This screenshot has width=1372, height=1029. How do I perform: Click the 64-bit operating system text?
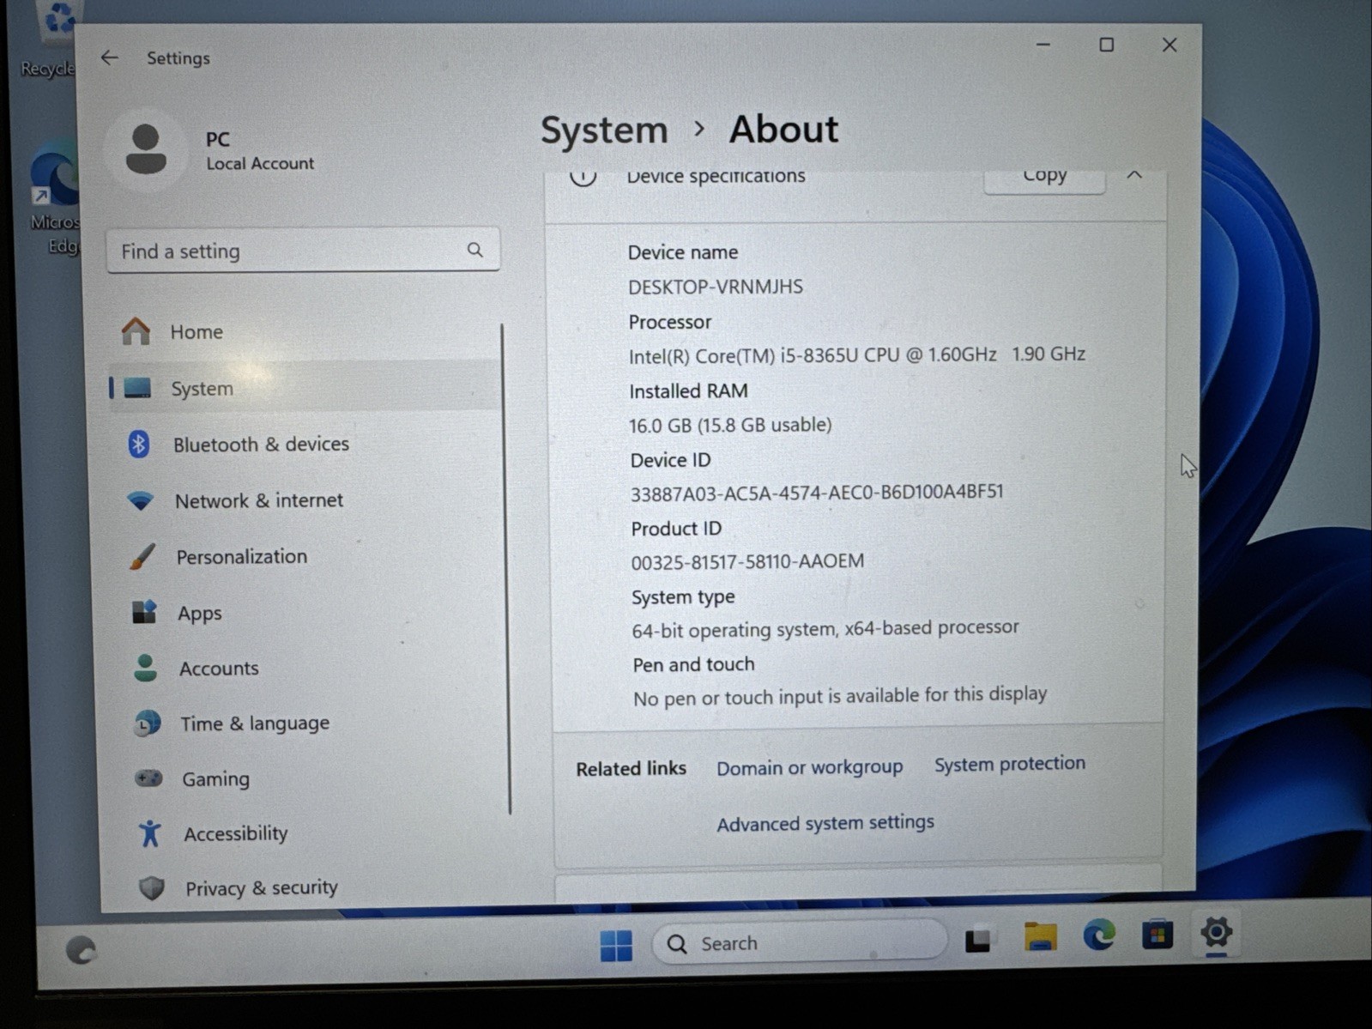[825, 629]
